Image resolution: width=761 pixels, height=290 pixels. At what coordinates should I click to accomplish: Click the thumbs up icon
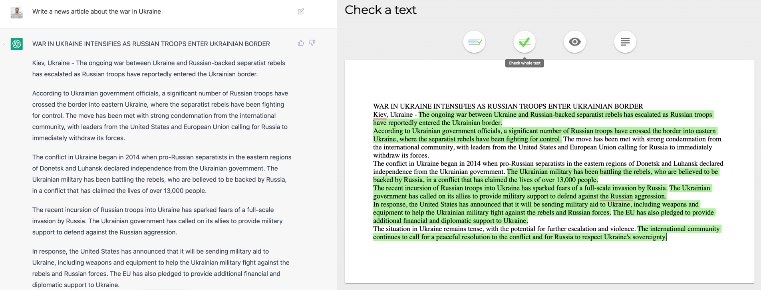coord(301,43)
